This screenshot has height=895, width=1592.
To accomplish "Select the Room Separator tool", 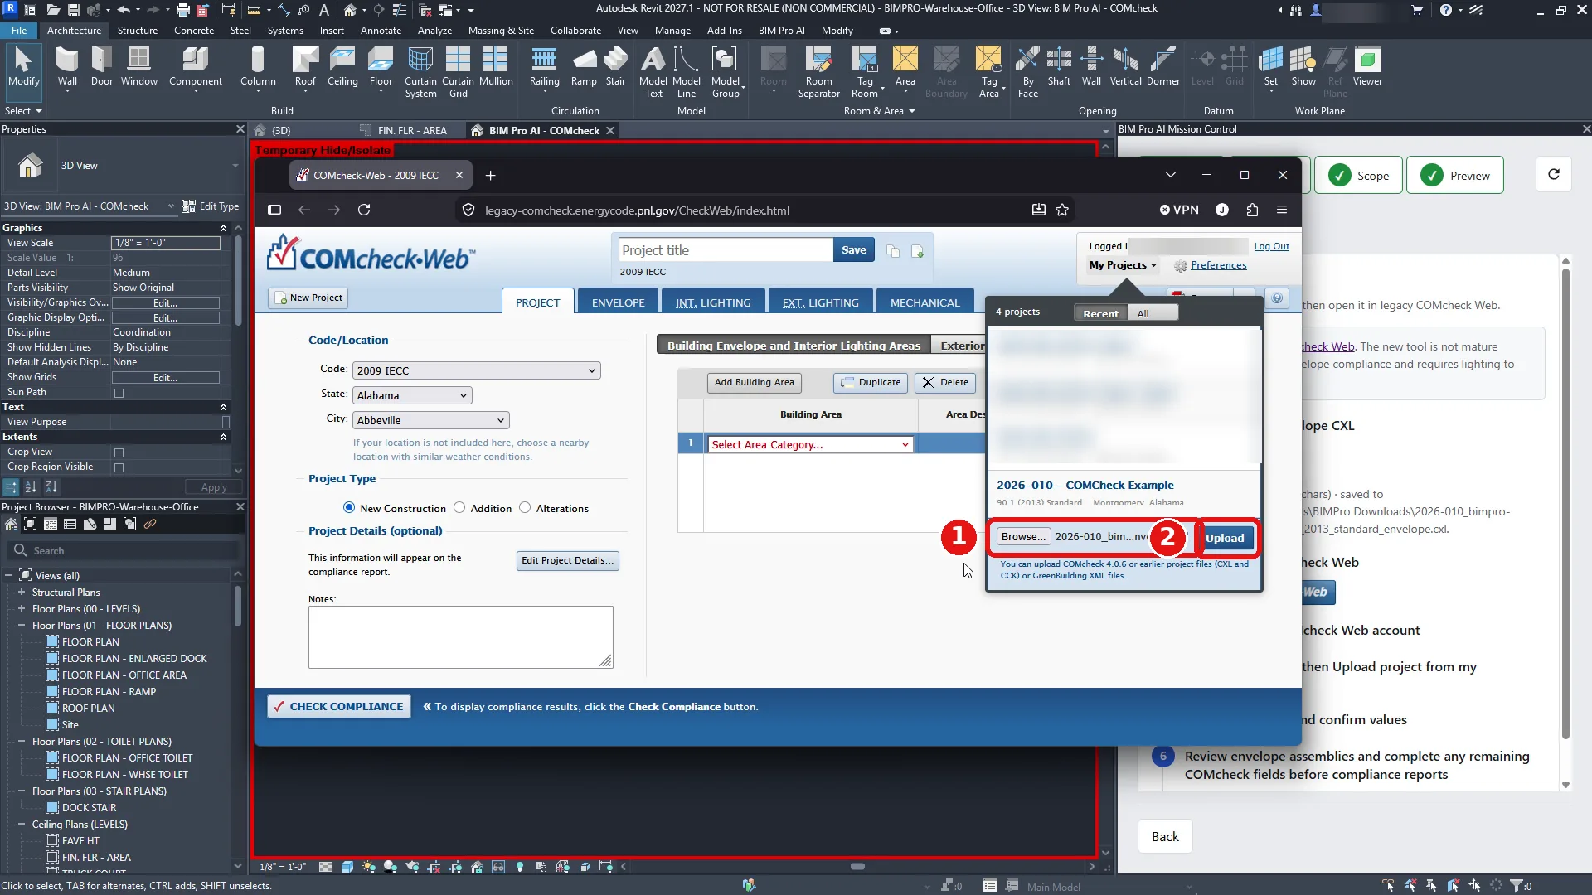I will [x=818, y=73].
